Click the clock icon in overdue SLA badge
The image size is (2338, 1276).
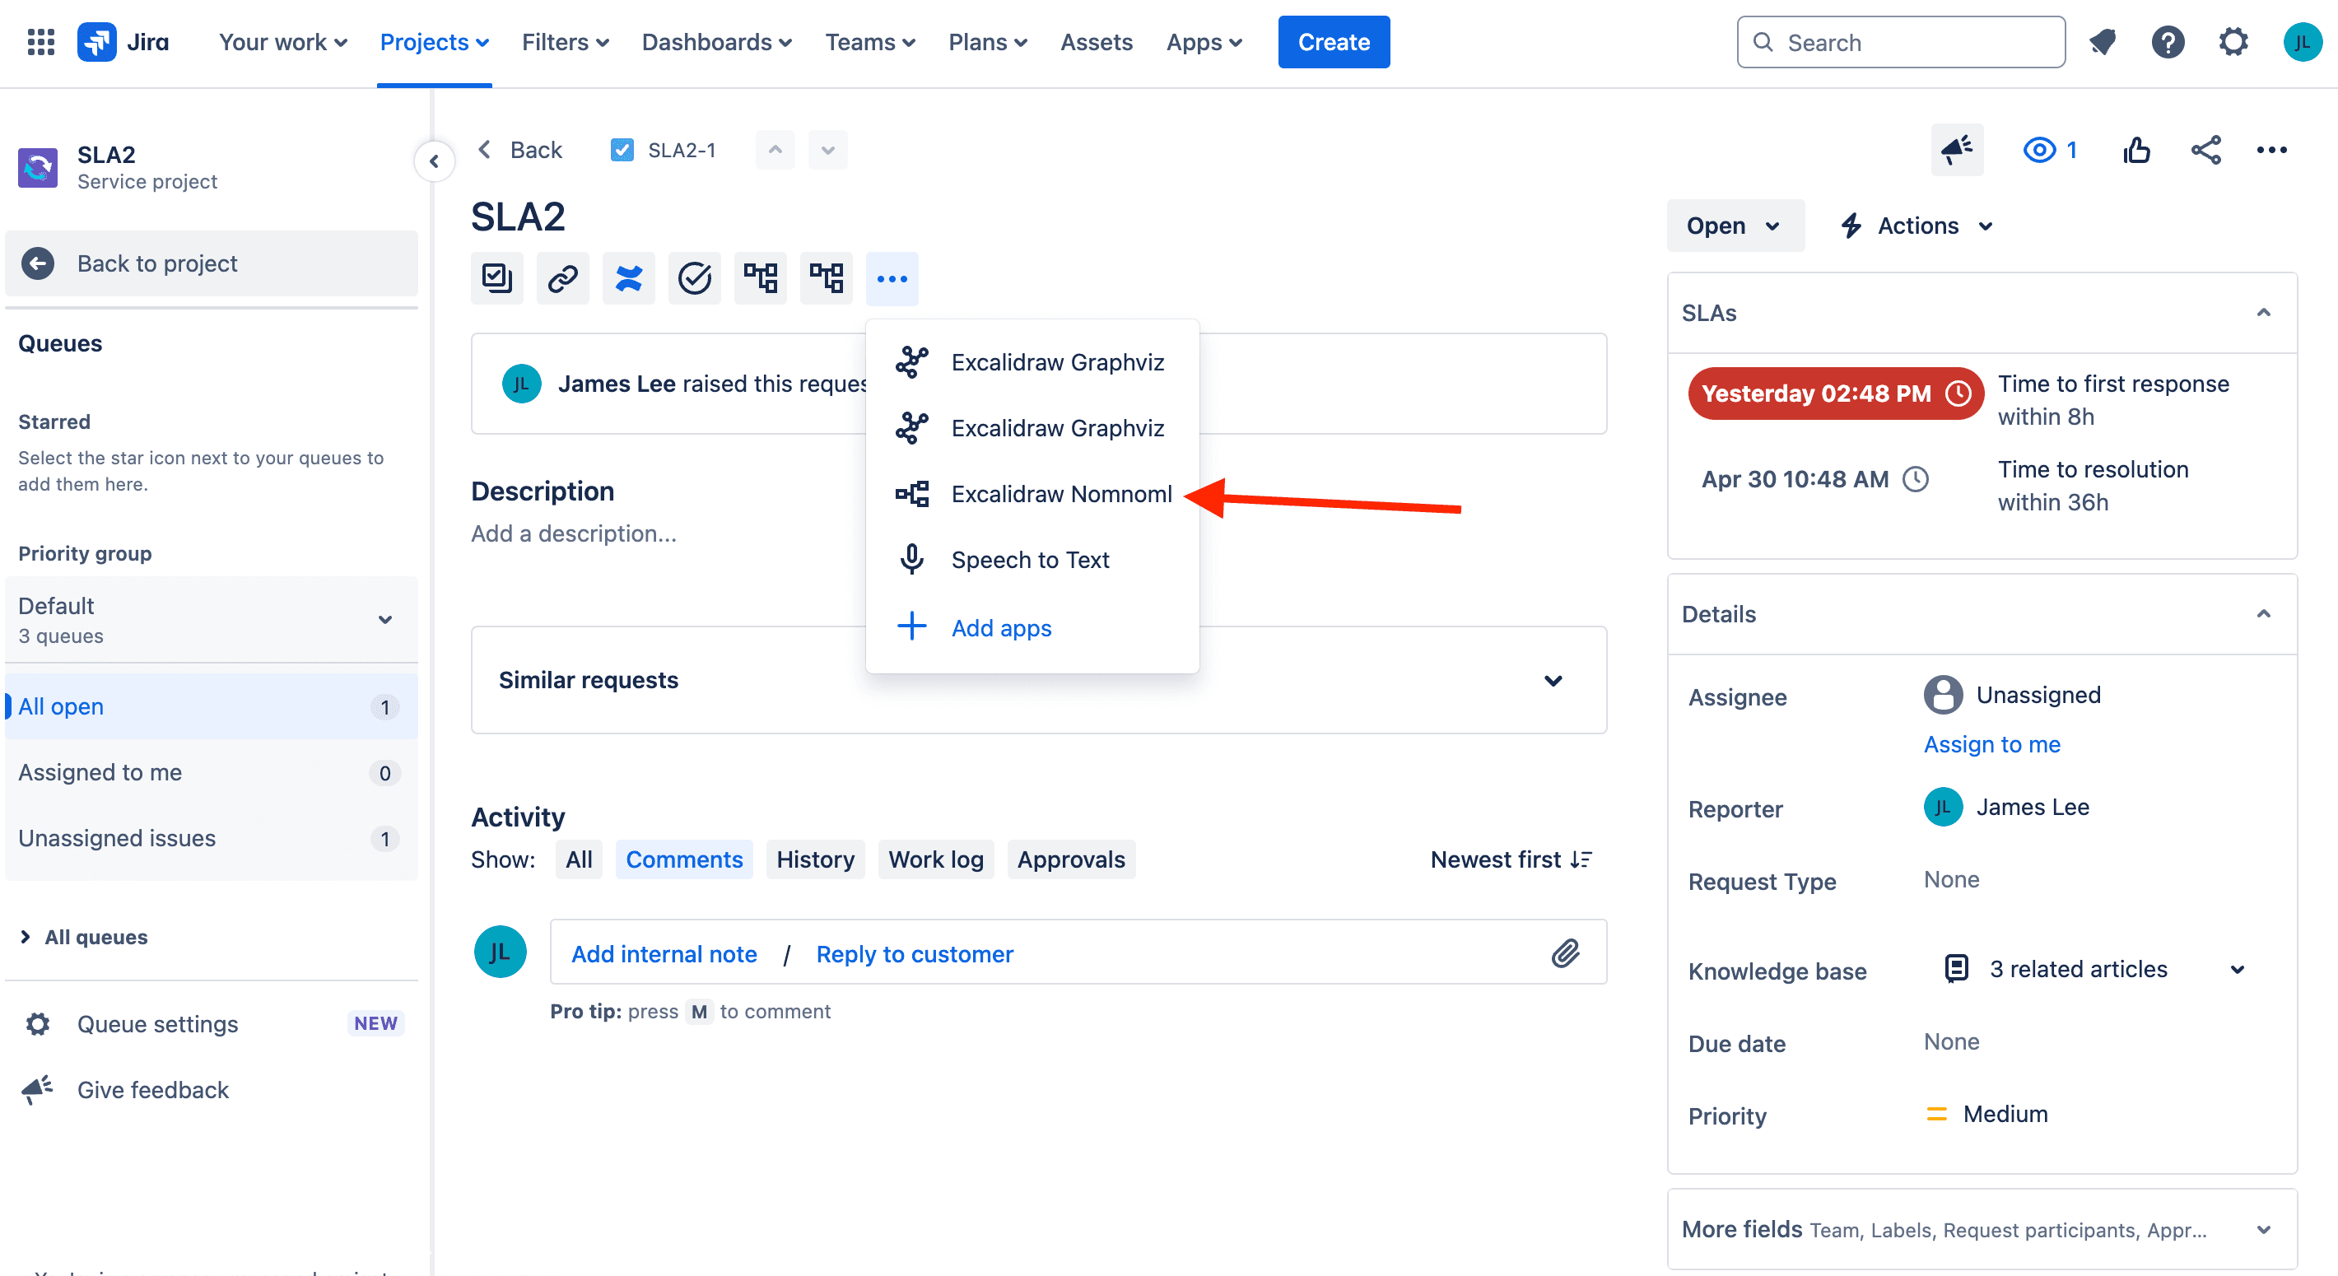tap(1958, 393)
